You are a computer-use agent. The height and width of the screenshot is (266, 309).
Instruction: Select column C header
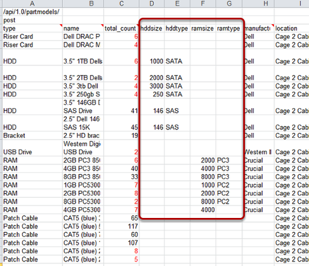(x=121, y=3)
